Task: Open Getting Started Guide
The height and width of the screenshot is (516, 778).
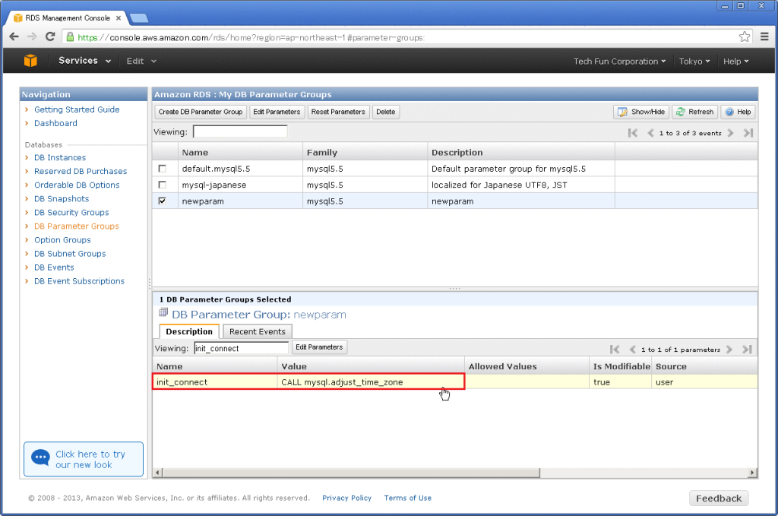Action: [77, 109]
